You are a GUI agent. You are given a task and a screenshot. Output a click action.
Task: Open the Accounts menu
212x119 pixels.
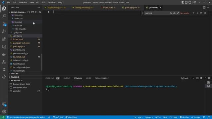click(x=4, y=104)
